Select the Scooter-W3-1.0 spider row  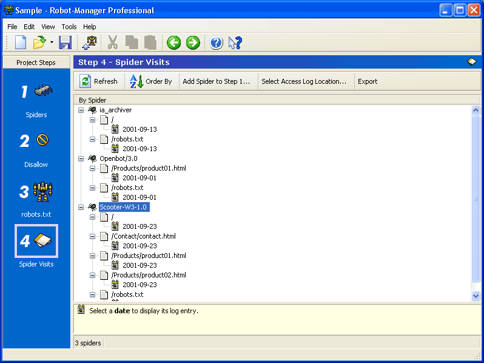(124, 206)
